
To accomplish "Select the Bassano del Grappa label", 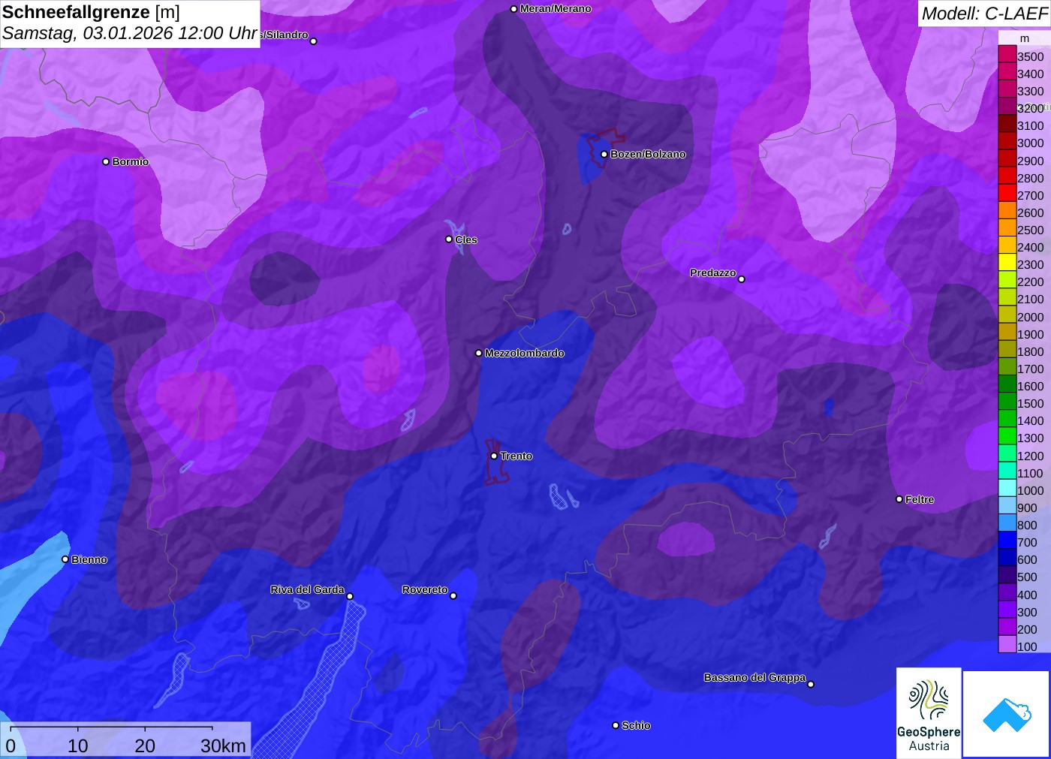I will 754,677.
